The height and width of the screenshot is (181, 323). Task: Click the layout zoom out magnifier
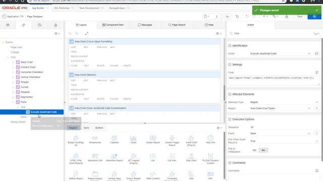70,34
